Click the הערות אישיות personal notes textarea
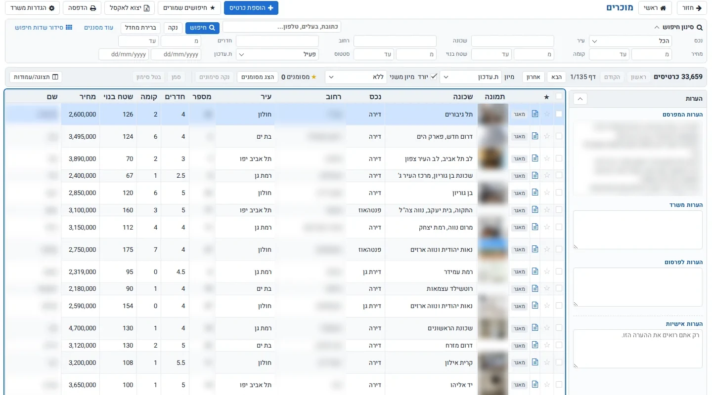The width and height of the screenshot is (712, 395). pyautogui.click(x=638, y=349)
